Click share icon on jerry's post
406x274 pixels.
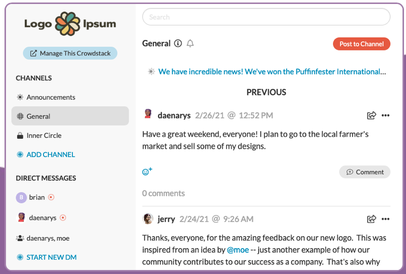[371, 219]
